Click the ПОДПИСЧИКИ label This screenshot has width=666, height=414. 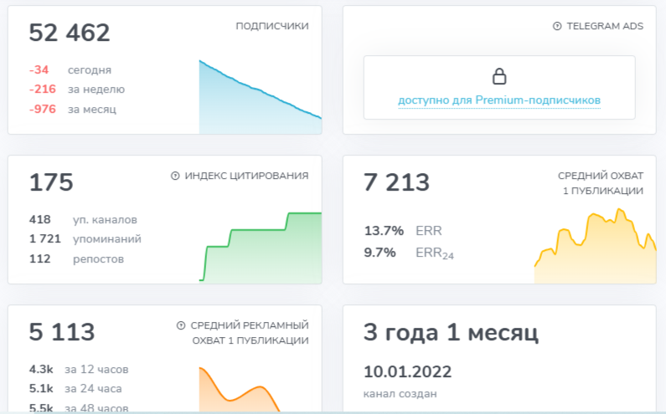(x=272, y=26)
